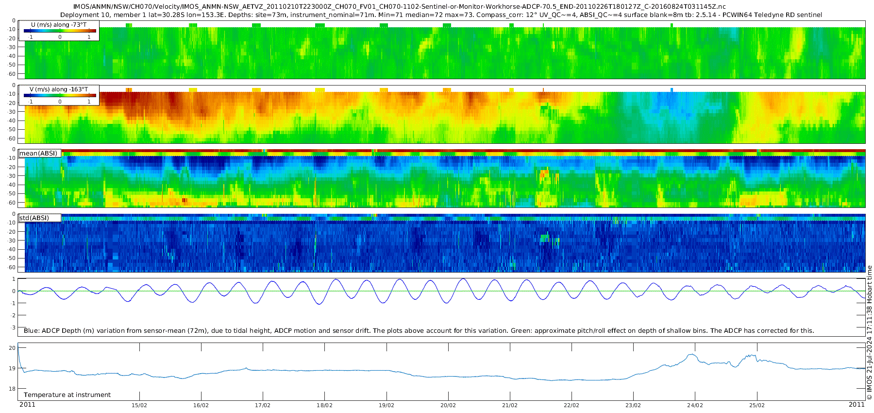The width and height of the screenshot is (874, 413).
Task: Click the Deployment 10 metadata subtitle line
Action: [441, 15]
